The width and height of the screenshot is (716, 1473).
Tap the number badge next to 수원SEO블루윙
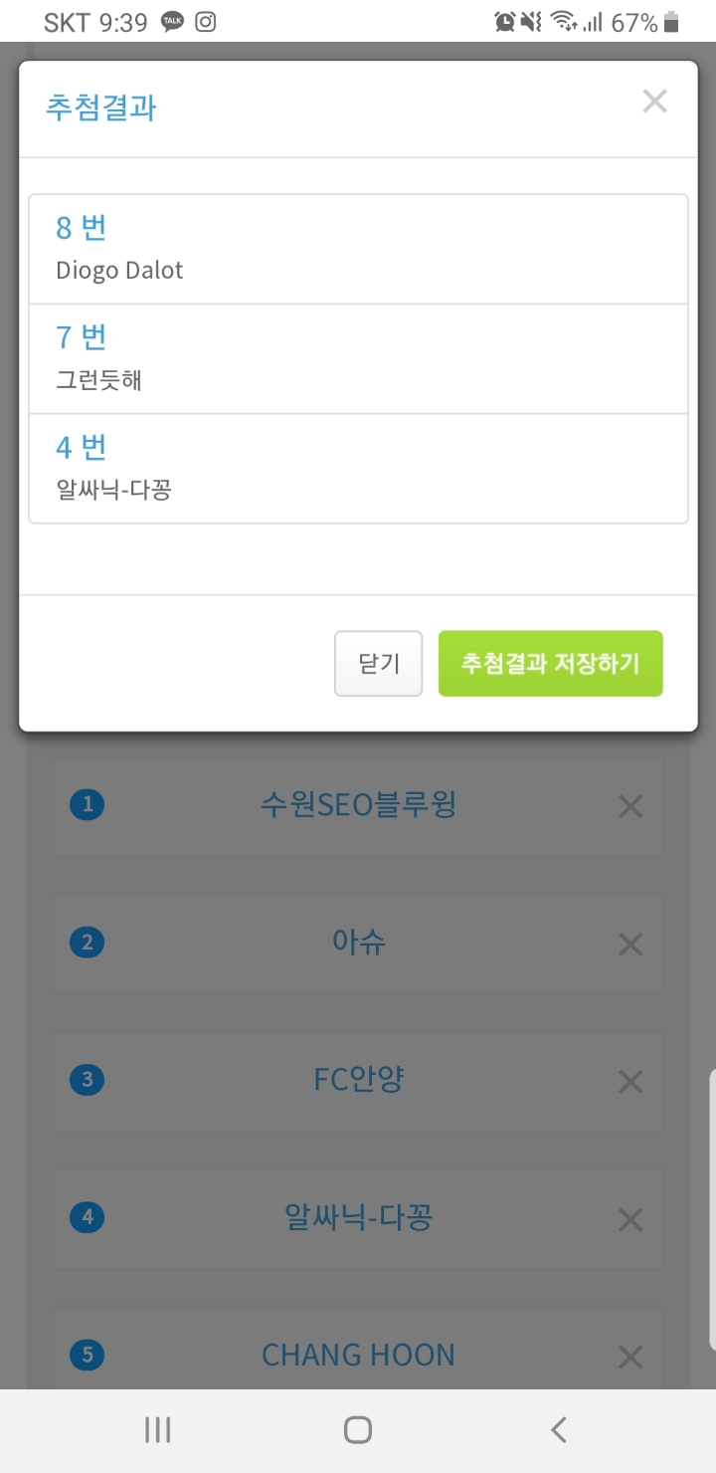(87, 805)
